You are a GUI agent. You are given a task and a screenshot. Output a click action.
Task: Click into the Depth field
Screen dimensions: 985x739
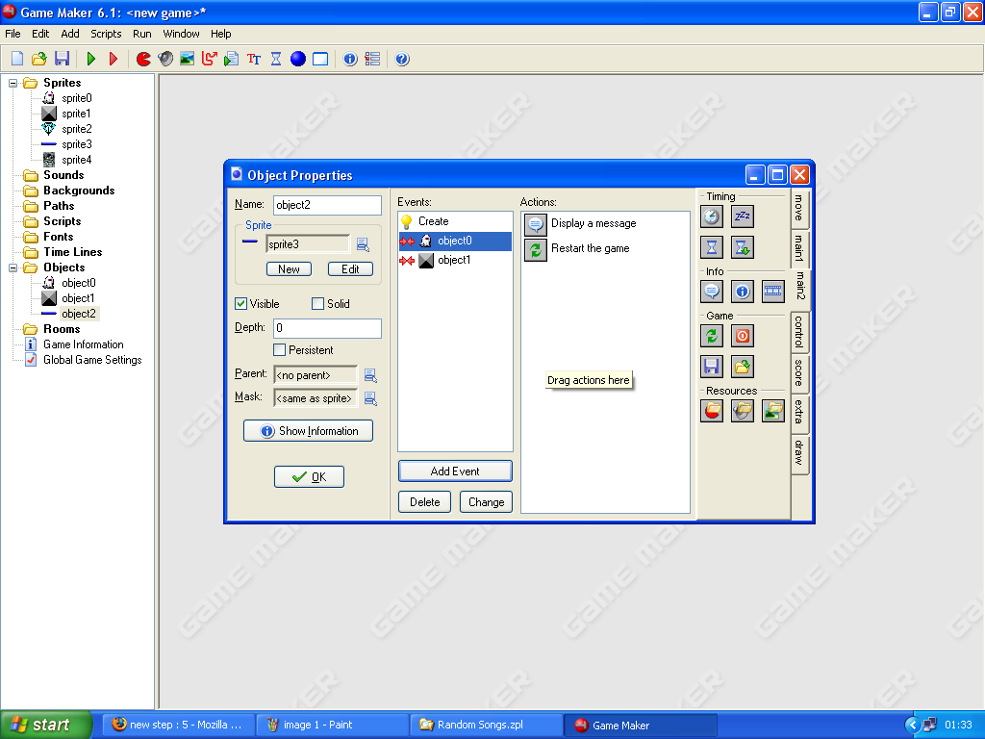point(327,328)
